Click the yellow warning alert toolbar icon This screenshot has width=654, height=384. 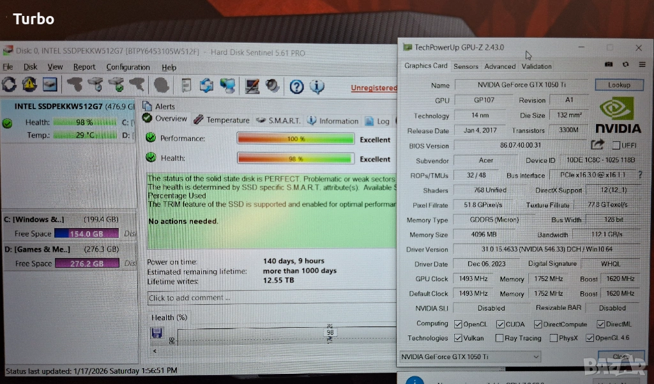pos(29,84)
